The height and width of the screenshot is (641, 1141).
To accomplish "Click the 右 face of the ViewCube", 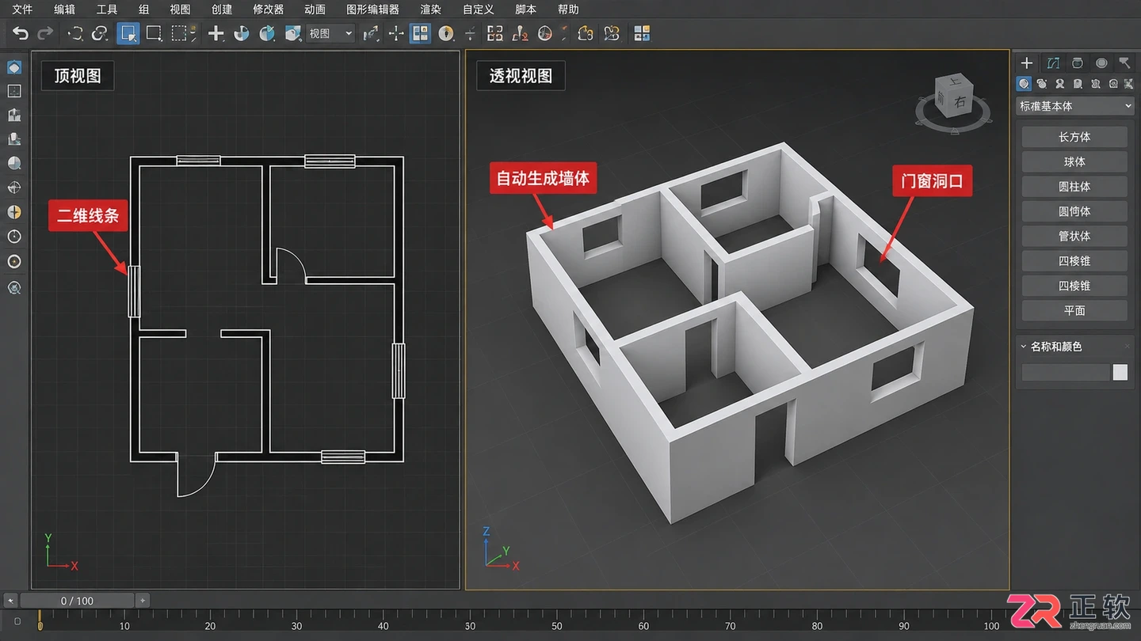I will point(960,101).
